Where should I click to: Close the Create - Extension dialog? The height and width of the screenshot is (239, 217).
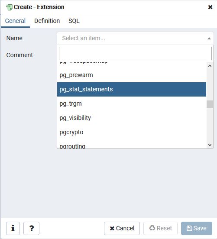click(210, 7)
